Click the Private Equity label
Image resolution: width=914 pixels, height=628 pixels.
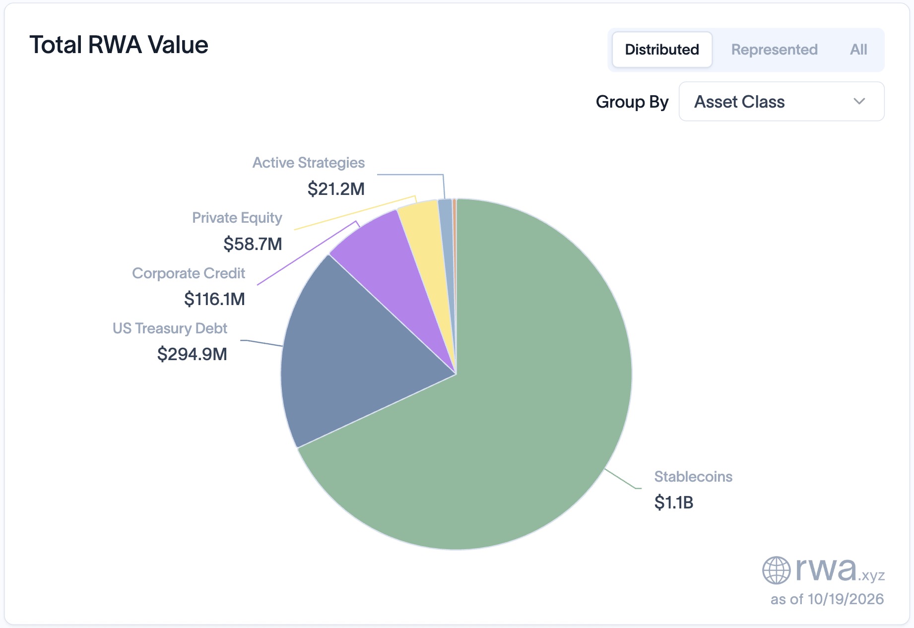click(x=237, y=218)
